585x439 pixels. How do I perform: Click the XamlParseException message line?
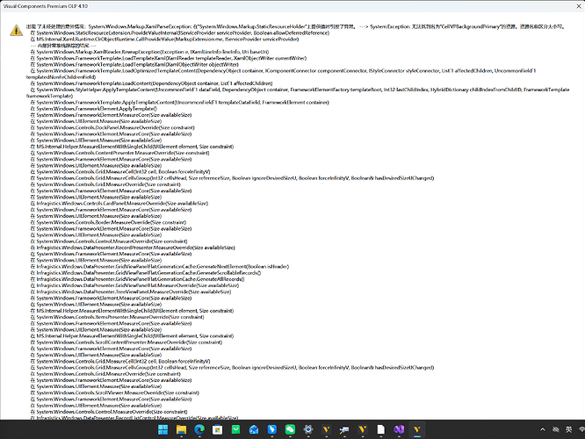(296, 26)
